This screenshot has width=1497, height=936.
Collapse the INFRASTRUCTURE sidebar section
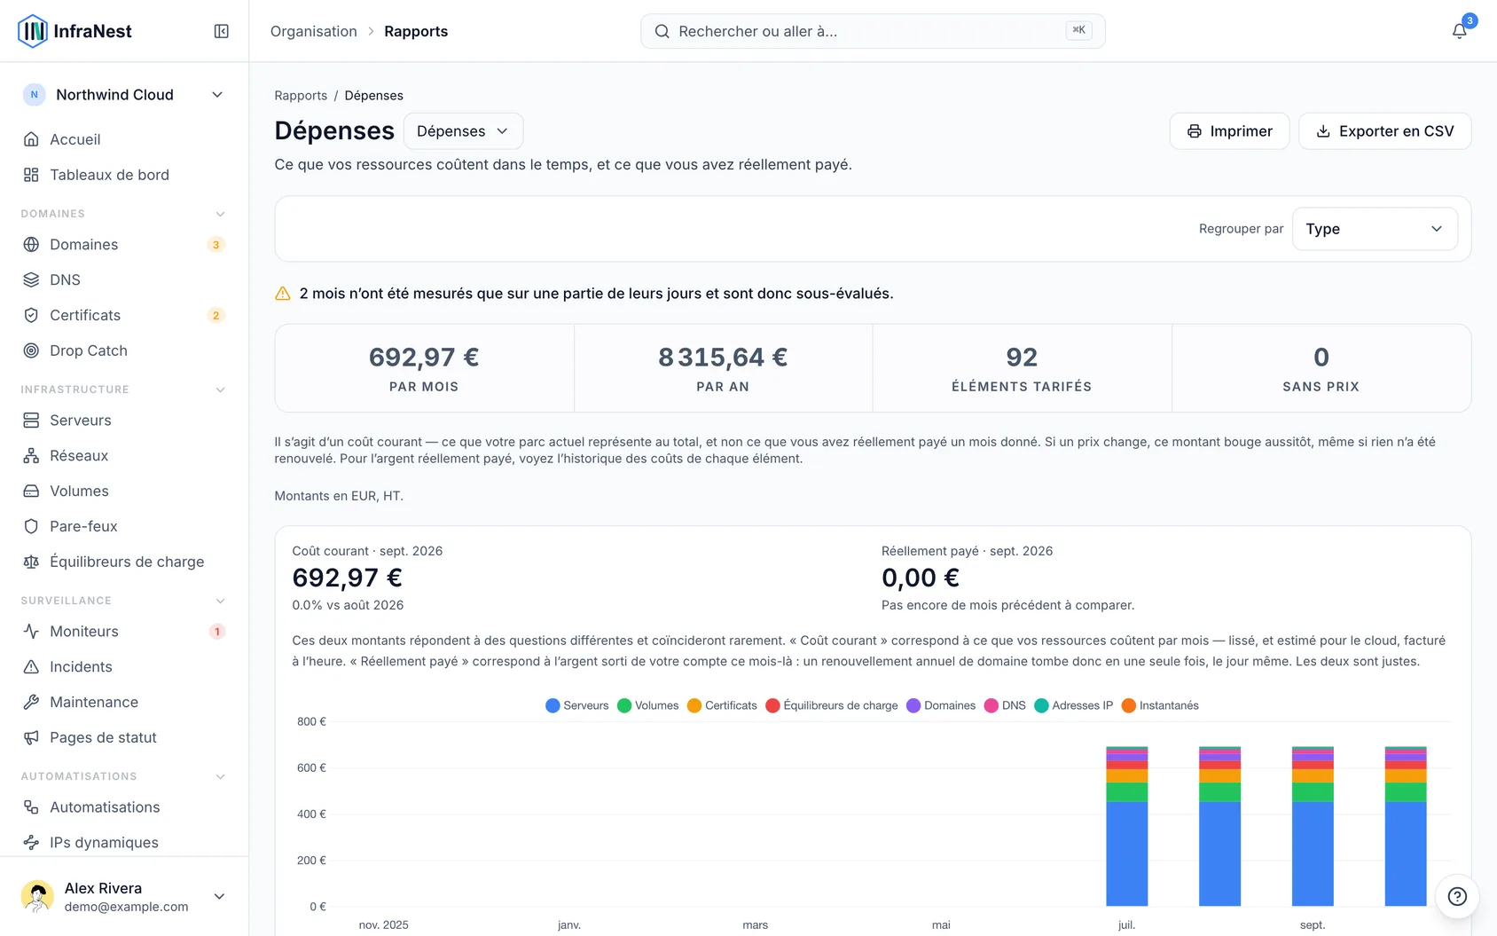tap(221, 389)
